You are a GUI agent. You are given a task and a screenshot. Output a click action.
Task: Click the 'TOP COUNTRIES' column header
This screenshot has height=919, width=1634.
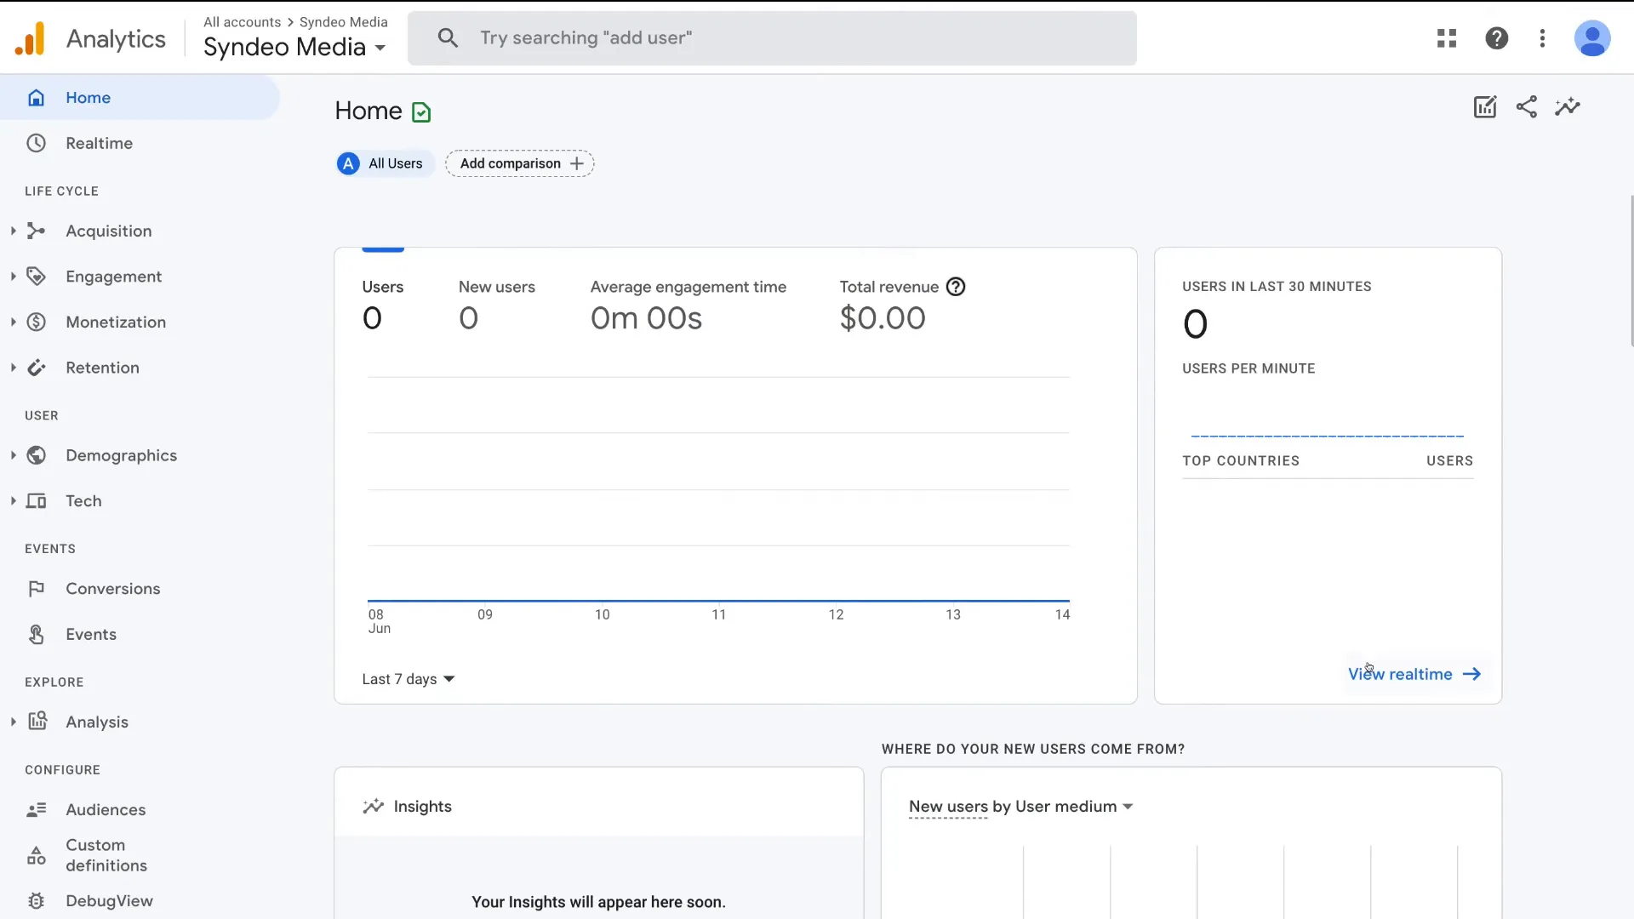(1241, 461)
